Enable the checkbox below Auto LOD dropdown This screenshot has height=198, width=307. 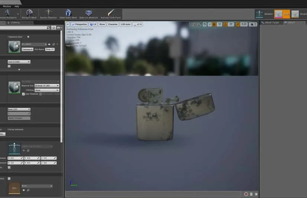[x=9, y=66]
